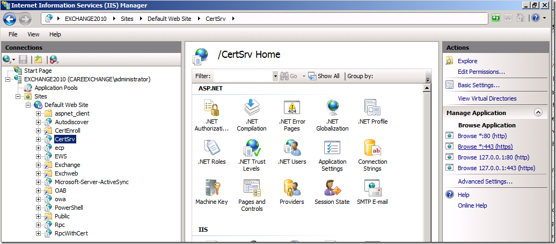This screenshot has height=244, width=556.
Task: Select Start Page in Connections tree
Action: pos(38,71)
